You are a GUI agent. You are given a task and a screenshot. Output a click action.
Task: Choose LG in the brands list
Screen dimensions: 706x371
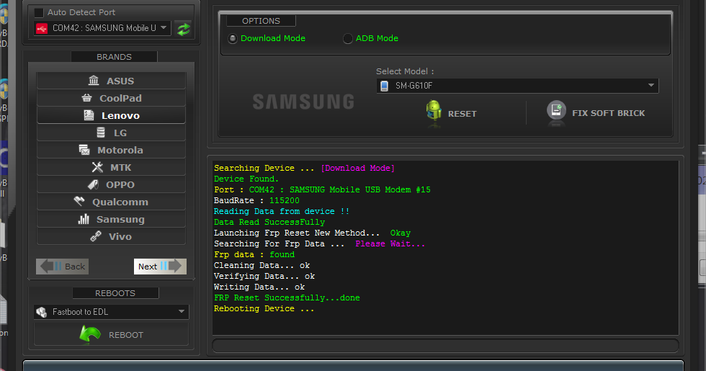pyautogui.click(x=111, y=133)
